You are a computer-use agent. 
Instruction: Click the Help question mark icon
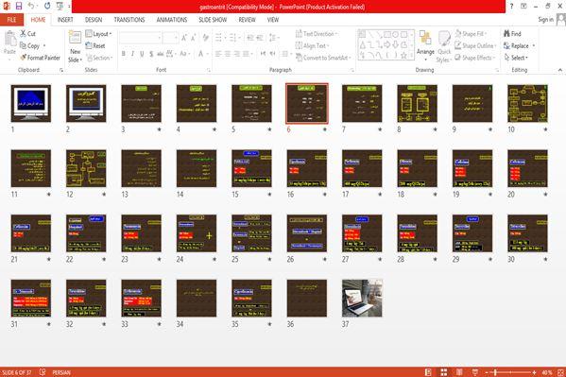coord(511,6)
